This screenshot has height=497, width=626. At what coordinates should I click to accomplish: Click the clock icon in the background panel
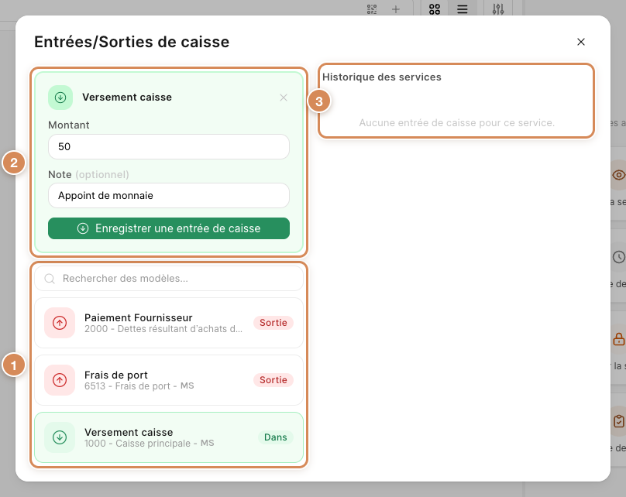click(619, 257)
